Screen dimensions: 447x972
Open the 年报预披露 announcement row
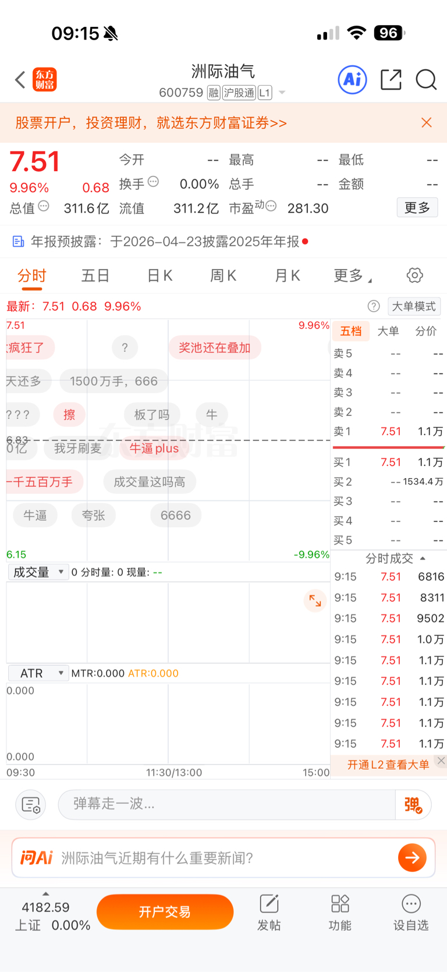click(223, 241)
